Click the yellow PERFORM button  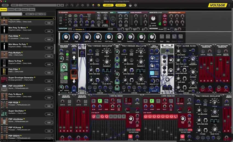[x=121, y=5]
